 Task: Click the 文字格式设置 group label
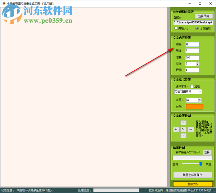182,80
